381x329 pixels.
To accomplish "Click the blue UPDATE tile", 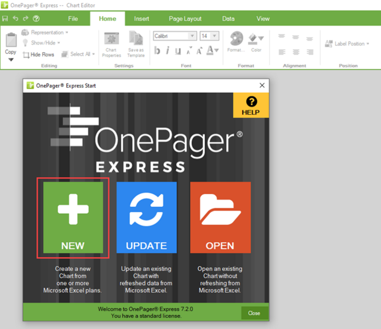I will point(147,218).
